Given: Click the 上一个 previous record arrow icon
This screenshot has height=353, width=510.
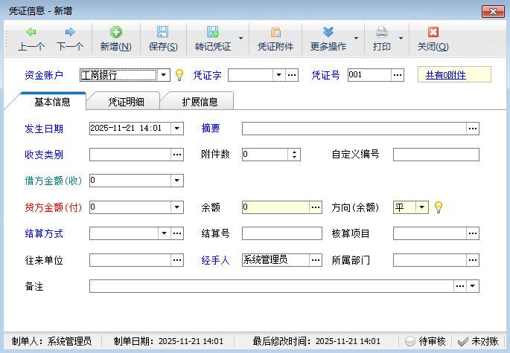Looking at the screenshot, I should (x=31, y=33).
